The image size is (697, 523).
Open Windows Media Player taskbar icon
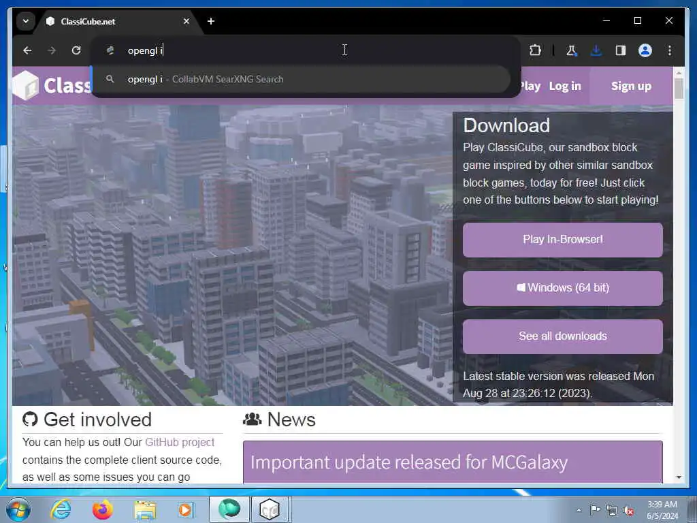(x=185, y=509)
